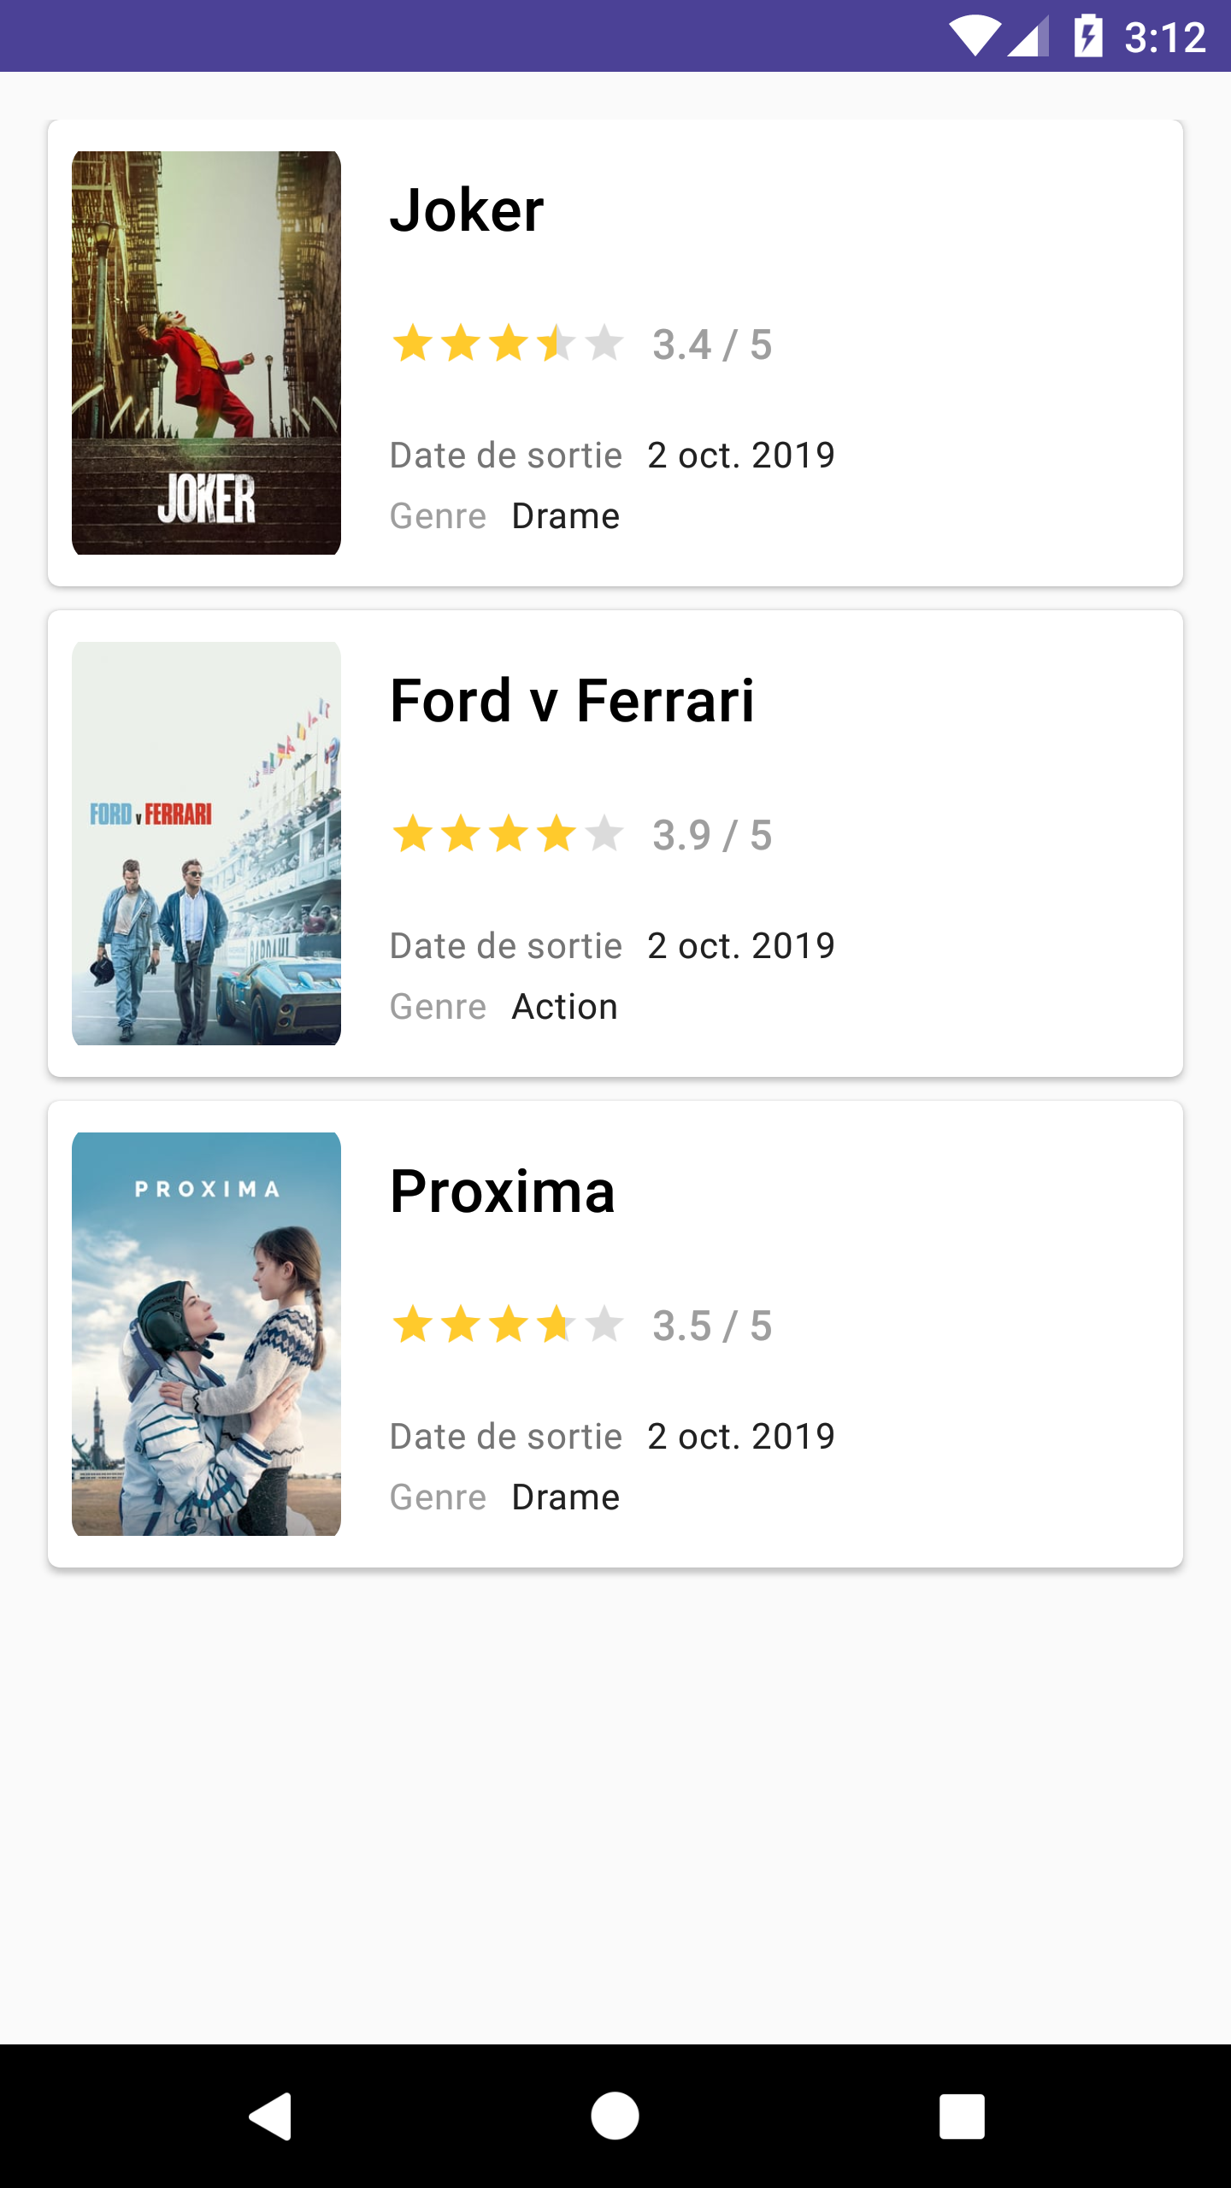Tap Joker's 3.4 / 5 score text

(712, 345)
